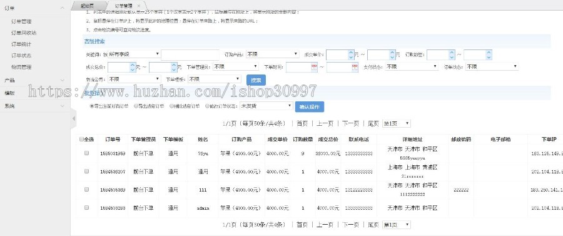
Task: Click the 订单号 column header
Action: pyautogui.click(x=113, y=140)
